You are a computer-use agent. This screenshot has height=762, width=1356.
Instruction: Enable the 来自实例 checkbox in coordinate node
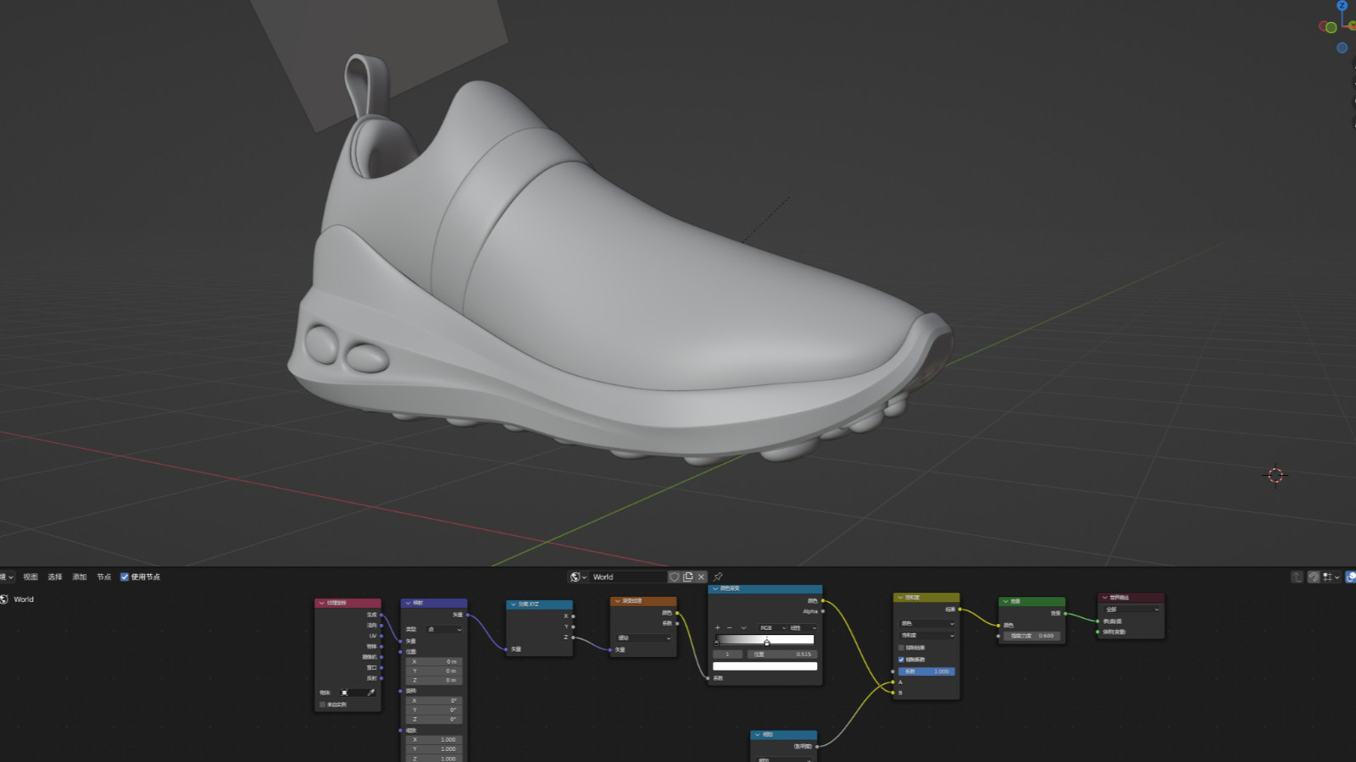[323, 704]
